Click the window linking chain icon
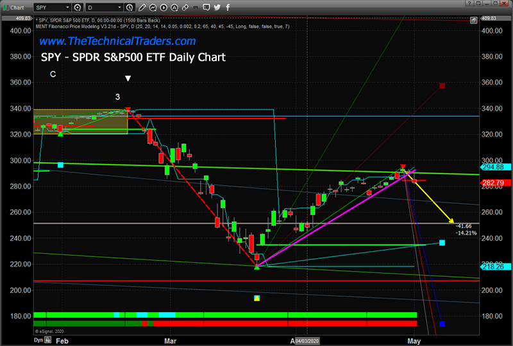 point(185,7)
